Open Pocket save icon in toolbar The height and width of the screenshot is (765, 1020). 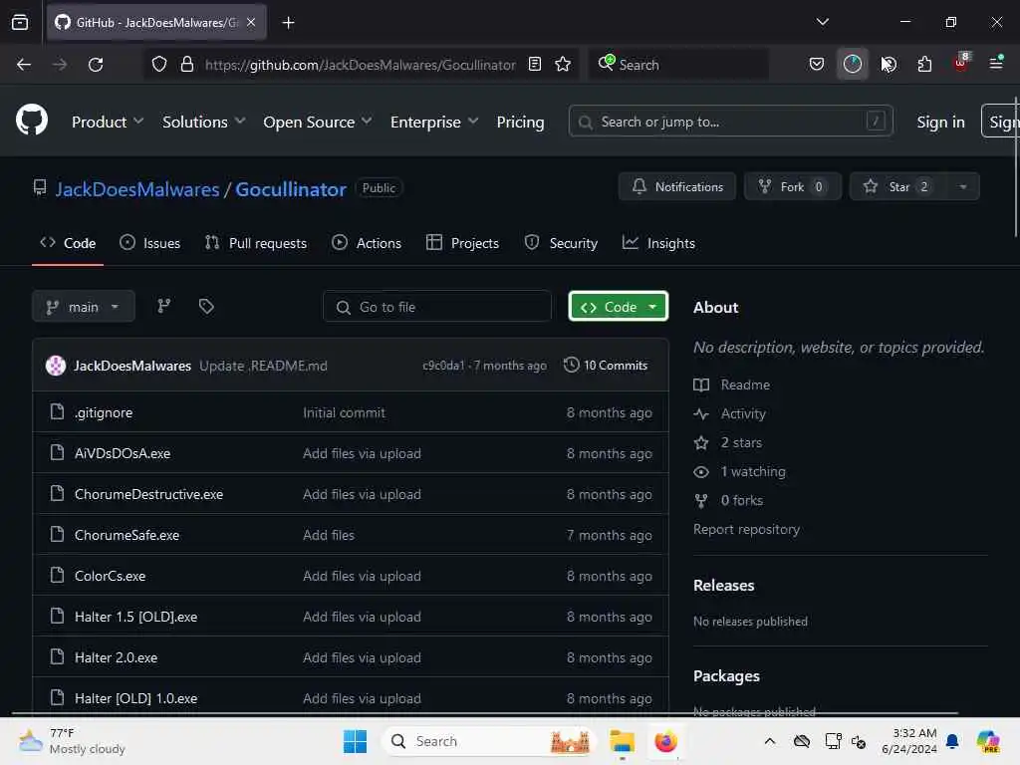point(817,64)
